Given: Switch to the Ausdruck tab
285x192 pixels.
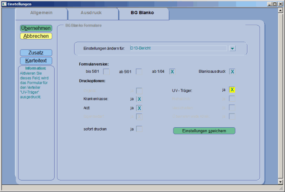Looking at the screenshot, I should [x=93, y=14].
